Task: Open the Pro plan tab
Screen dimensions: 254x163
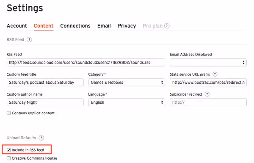Action: click(152, 26)
